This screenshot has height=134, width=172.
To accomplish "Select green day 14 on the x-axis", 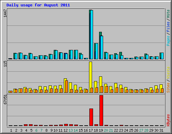I will (x=76, y=130).
